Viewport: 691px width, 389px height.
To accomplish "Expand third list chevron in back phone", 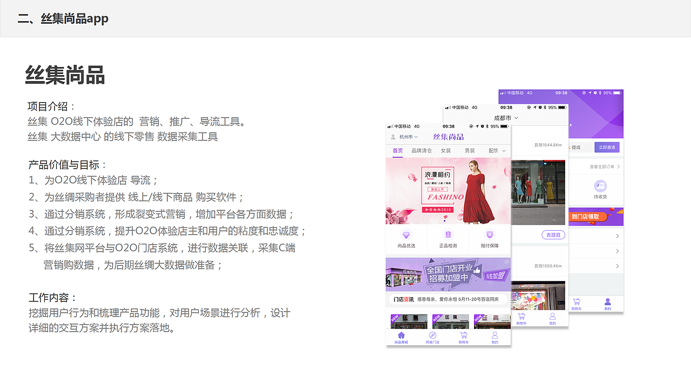I will click(x=618, y=266).
